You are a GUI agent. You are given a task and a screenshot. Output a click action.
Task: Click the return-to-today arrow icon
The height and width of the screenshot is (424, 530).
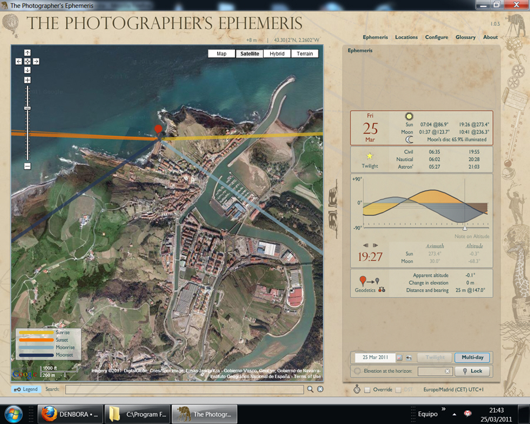[409, 357]
